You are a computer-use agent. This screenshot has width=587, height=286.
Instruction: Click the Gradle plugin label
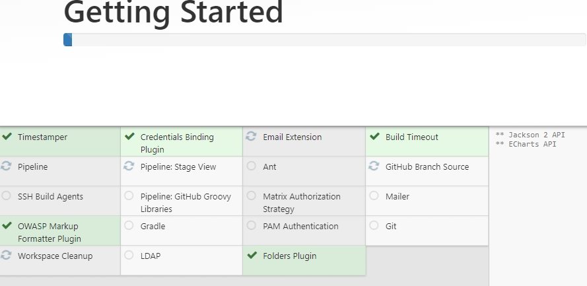pyautogui.click(x=153, y=226)
